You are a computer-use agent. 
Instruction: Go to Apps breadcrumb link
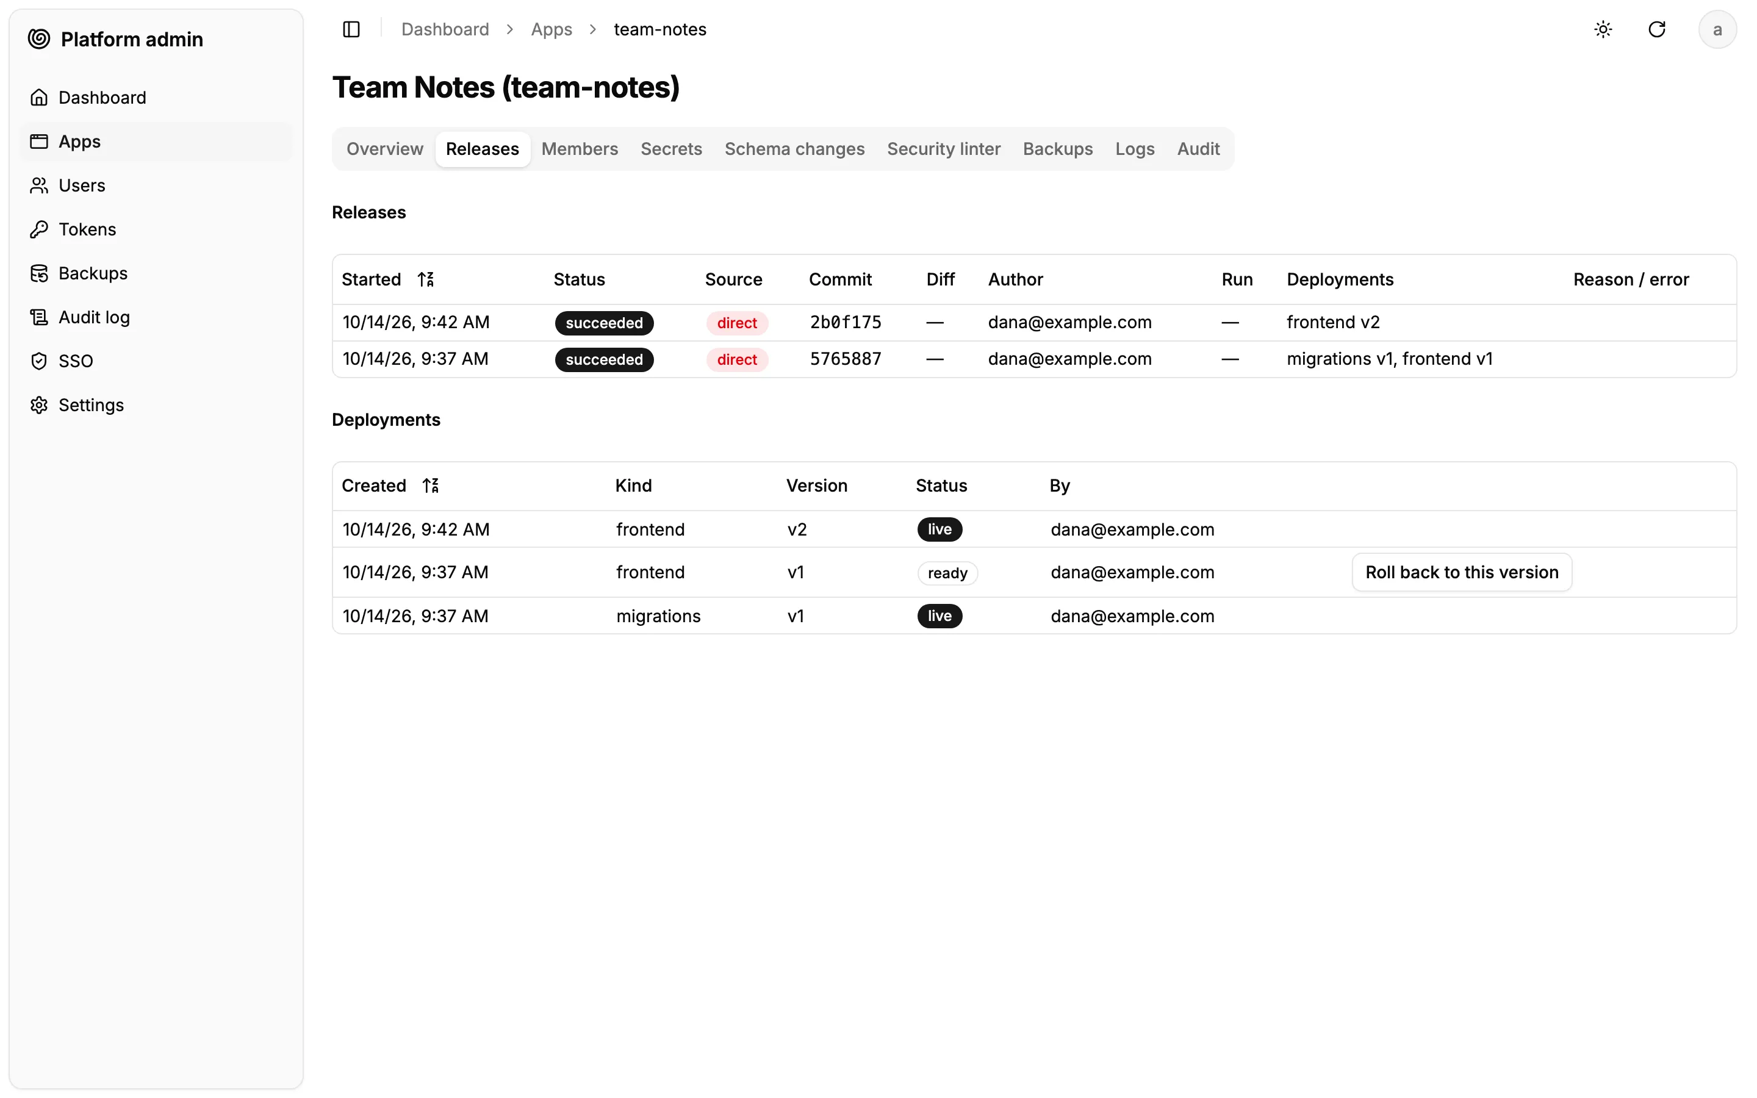[x=551, y=29]
